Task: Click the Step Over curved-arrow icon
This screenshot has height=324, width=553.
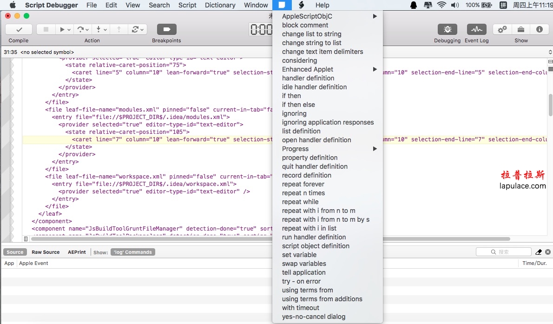Action: click(81, 29)
